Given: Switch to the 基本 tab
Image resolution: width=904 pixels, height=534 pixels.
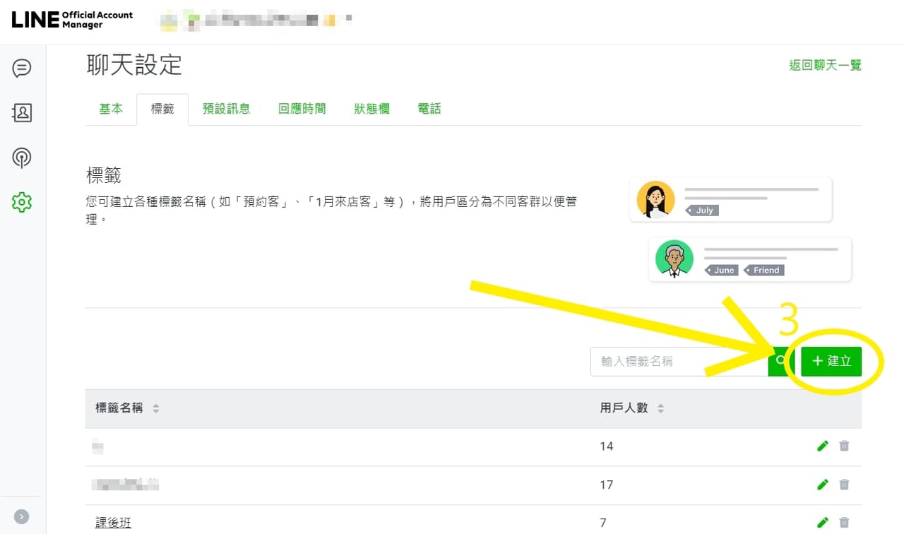Looking at the screenshot, I should (x=111, y=109).
